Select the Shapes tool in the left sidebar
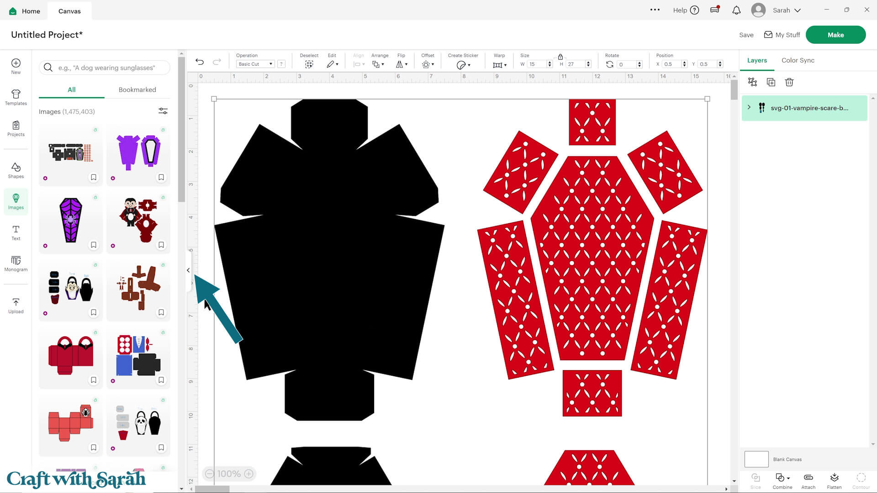Screen dimensions: 877x493 (x=16, y=170)
